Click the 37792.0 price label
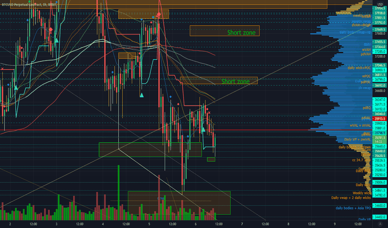The height and width of the screenshot is (228, 388). point(380,22)
